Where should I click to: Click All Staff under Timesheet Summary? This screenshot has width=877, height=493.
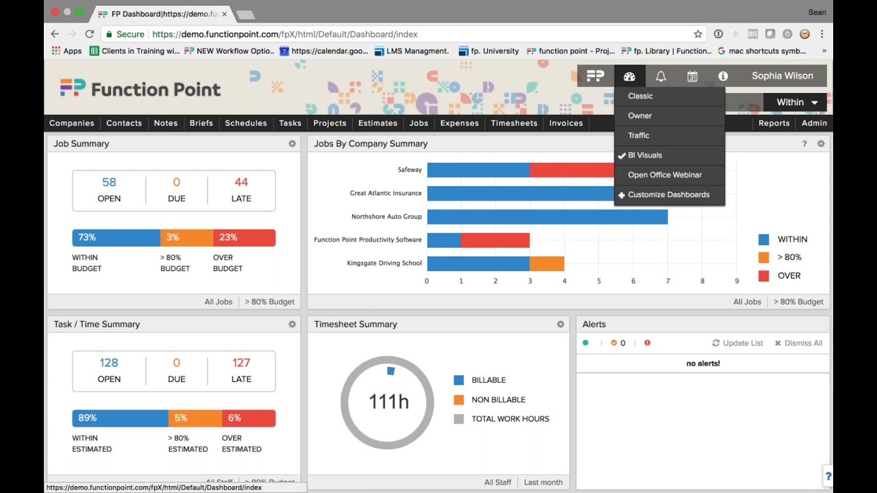point(498,483)
